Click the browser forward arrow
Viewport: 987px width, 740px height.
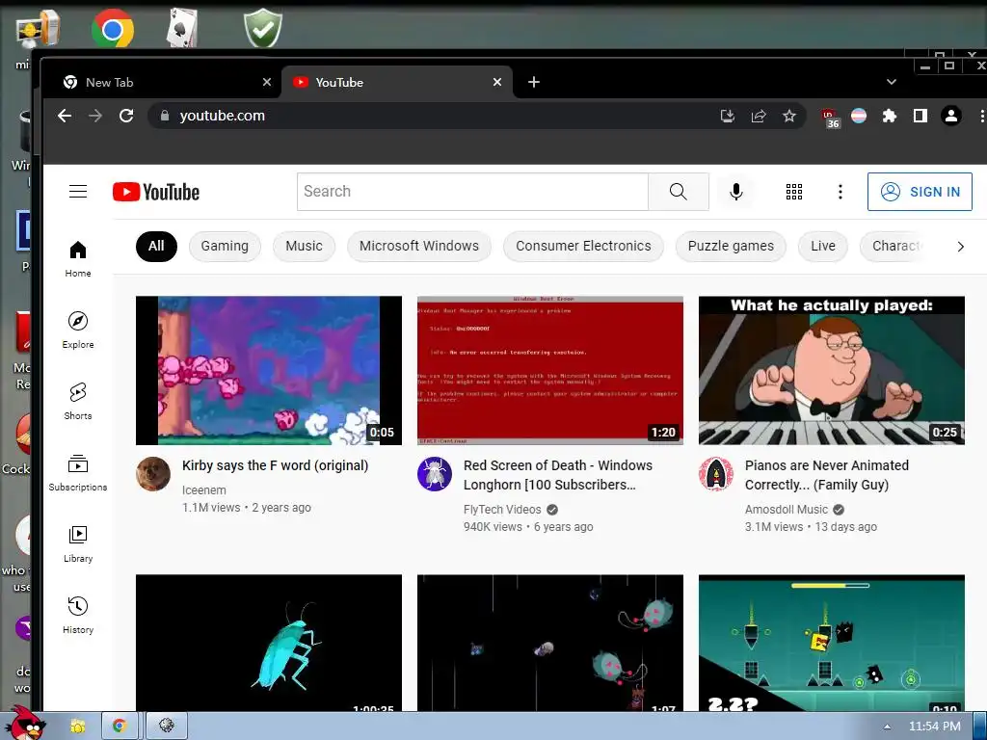[95, 116]
